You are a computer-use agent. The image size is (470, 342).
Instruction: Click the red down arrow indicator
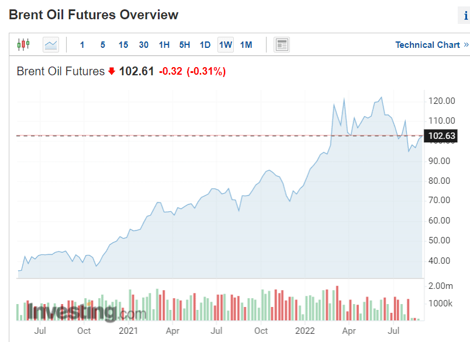(111, 71)
